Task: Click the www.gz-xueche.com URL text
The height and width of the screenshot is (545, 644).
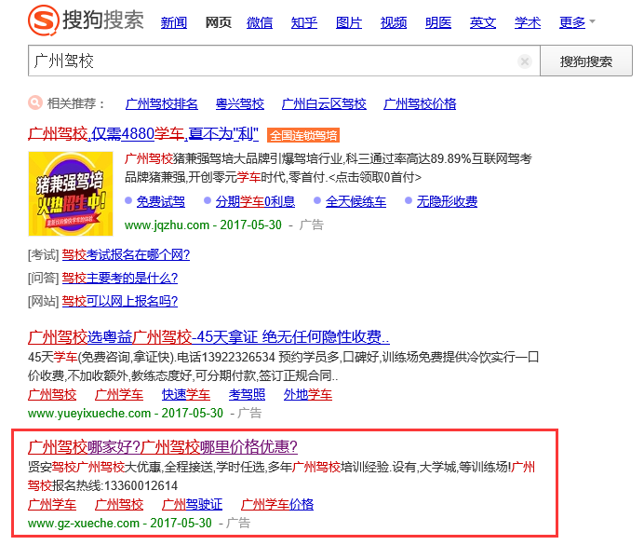Action: [x=84, y=524]
